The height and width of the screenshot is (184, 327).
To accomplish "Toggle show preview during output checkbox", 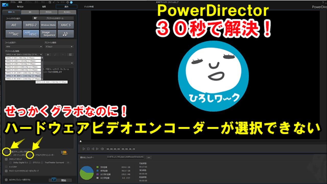I will tap(6, 180).
